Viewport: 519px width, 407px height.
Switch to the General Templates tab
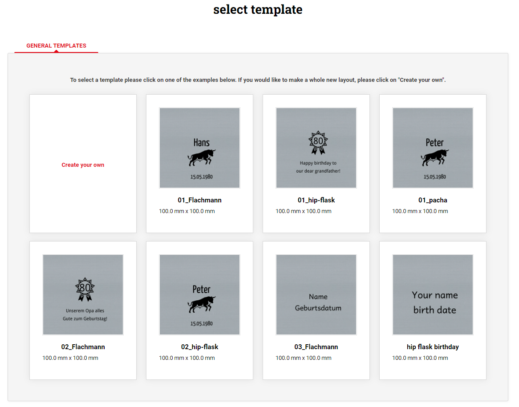click(x=56, y=46)
